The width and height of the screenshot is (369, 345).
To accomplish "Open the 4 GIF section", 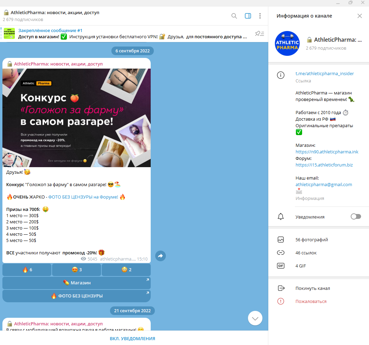I will tap(300, 266).
